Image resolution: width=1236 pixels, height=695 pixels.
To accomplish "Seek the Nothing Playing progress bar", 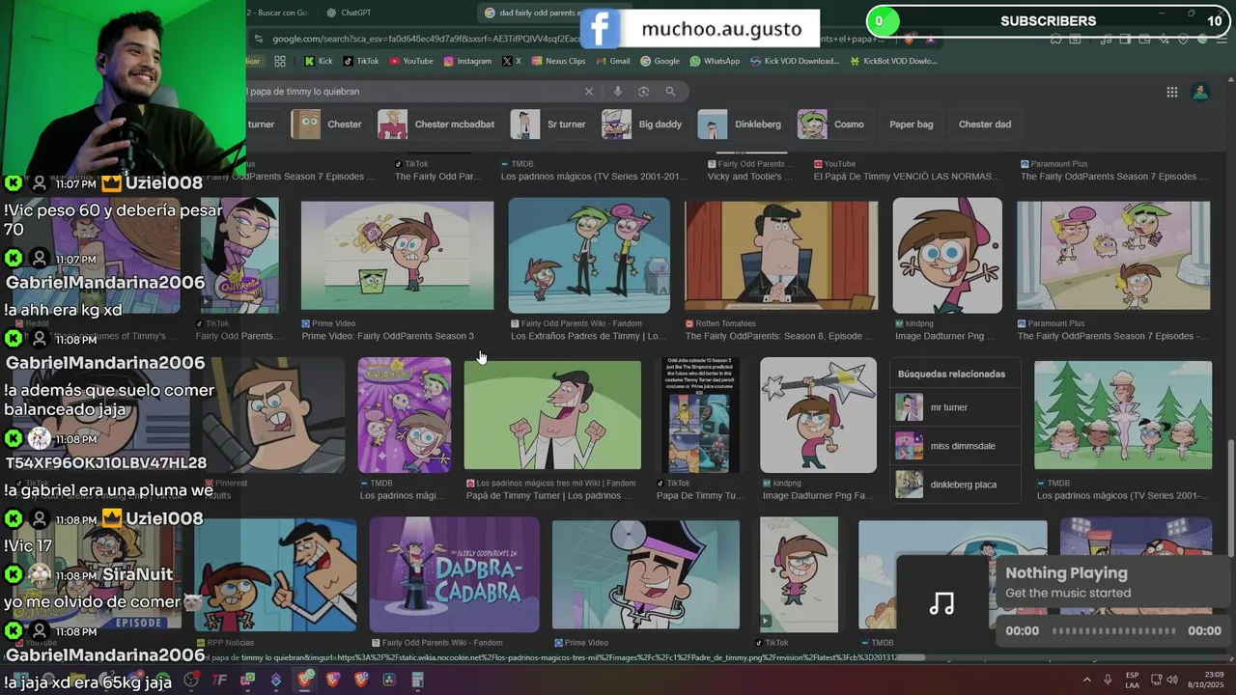I will click(1113, 631).
